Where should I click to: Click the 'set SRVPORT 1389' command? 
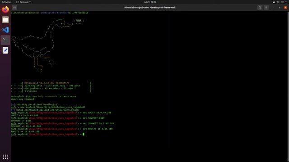click(x=93, y=118)
